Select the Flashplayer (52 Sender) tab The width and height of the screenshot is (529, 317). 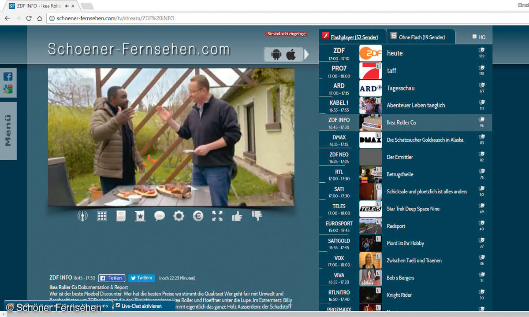tap(354, 37)
